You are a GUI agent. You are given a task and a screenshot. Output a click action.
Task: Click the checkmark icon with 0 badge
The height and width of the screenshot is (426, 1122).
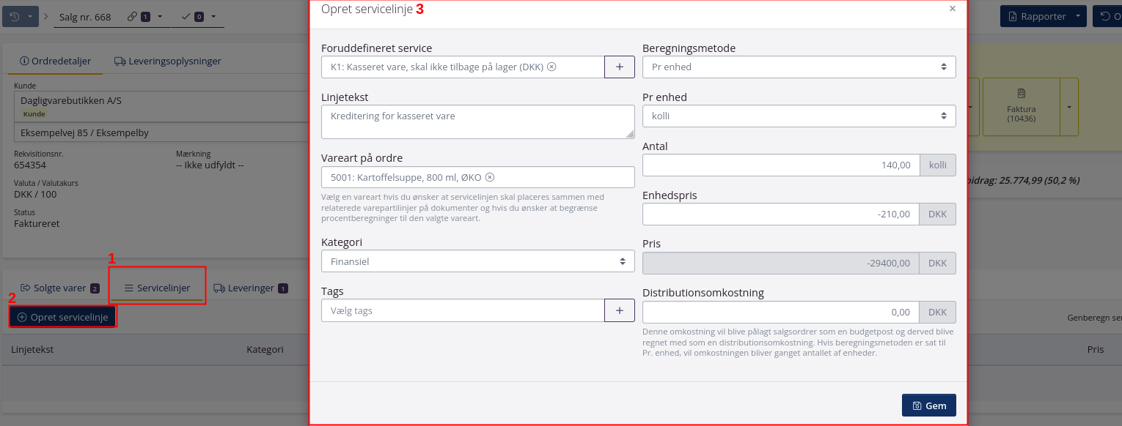click(x=186, y=16)
